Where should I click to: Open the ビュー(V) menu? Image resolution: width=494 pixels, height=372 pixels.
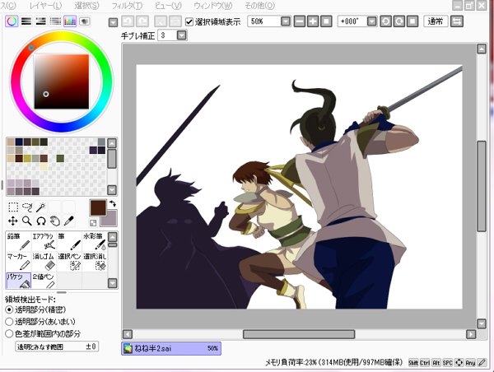(168, 6)
